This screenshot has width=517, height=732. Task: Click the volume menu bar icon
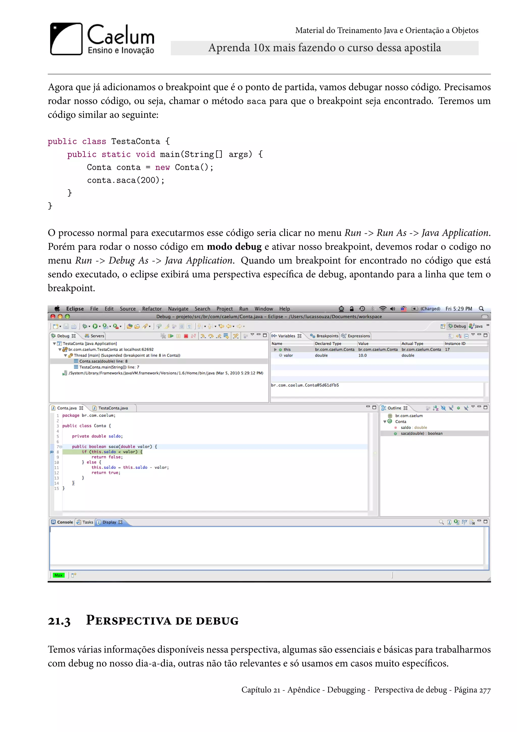393,309
